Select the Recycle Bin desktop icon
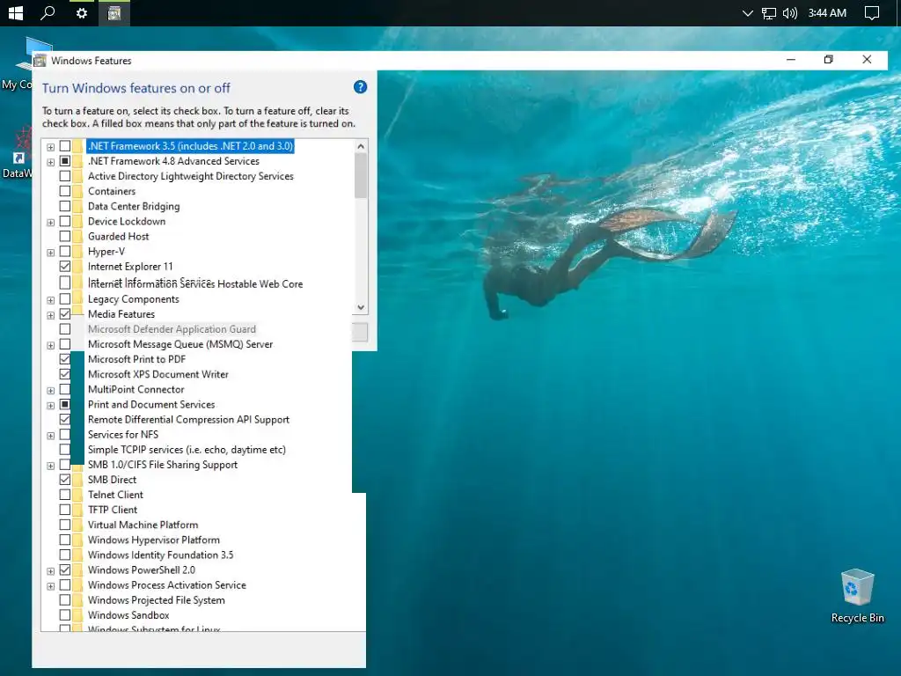Screen dimensions: 901x676 (x=857, y=596)
